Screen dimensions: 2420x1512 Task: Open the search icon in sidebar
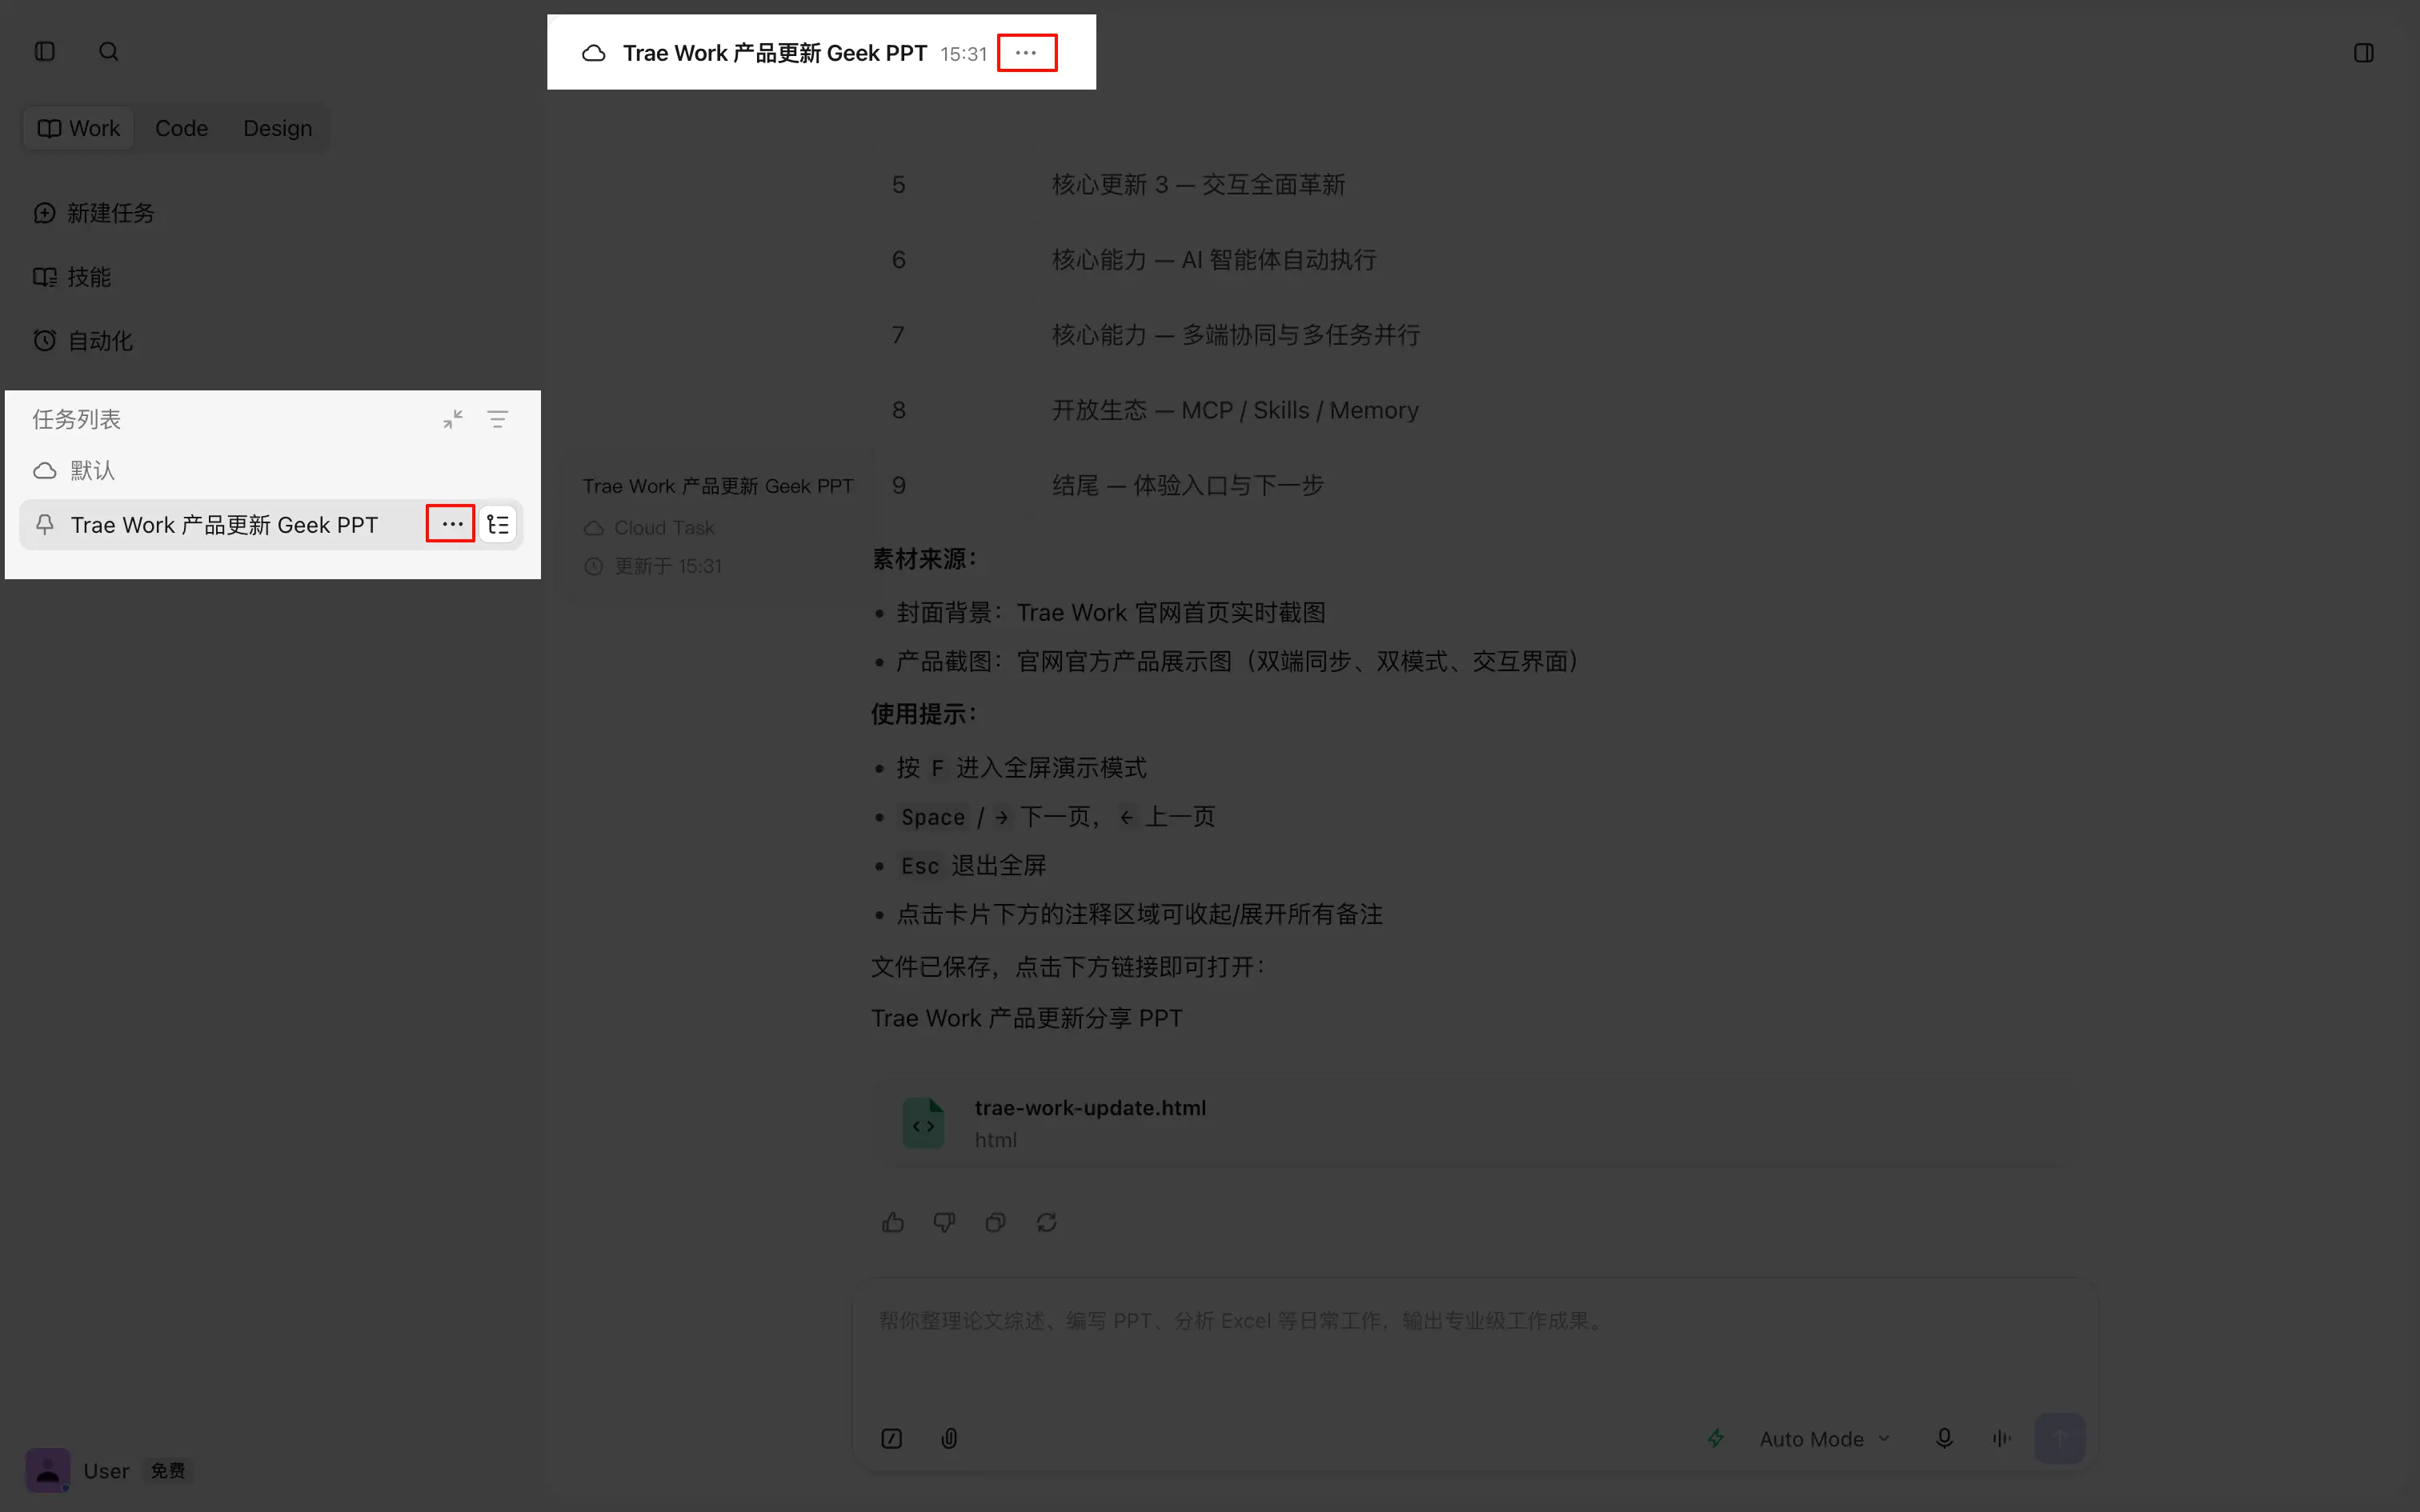tap(109, 52)
